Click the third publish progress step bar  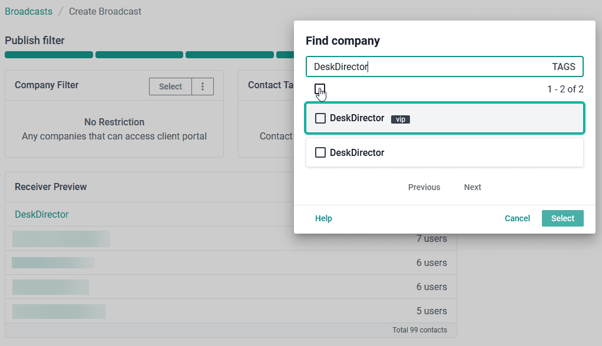click(230, 55)
